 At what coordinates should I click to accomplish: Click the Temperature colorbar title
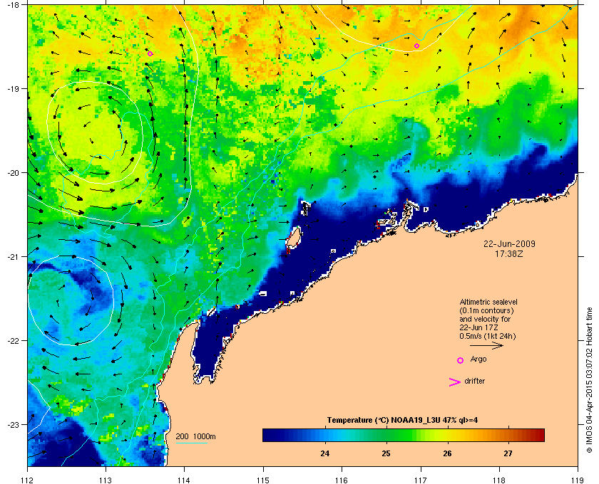(402, 420)
